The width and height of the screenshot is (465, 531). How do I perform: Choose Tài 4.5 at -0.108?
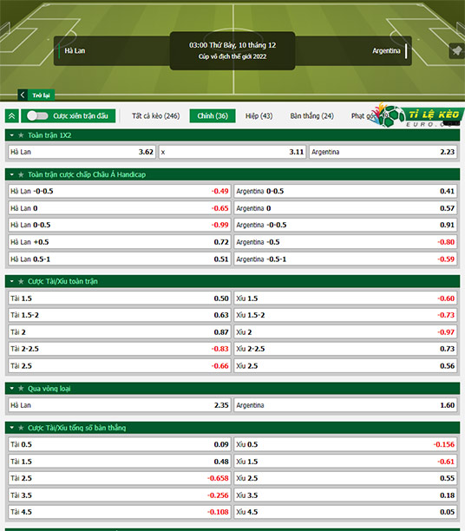pyautogui.click(x=119, y=512)
